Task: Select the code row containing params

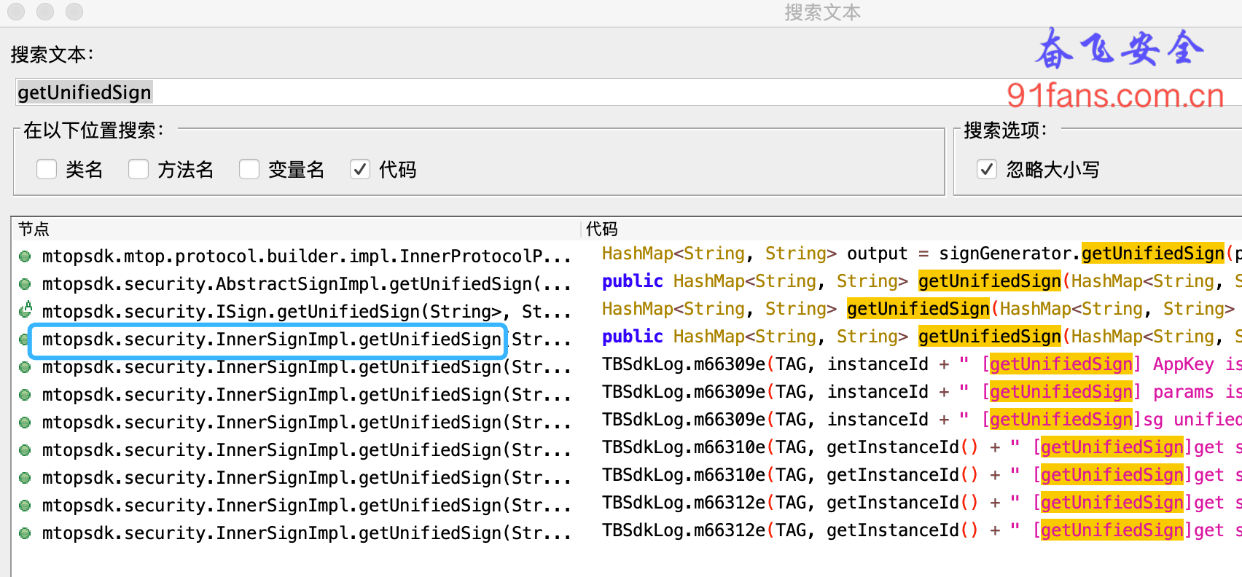Action: click(921, 392)
